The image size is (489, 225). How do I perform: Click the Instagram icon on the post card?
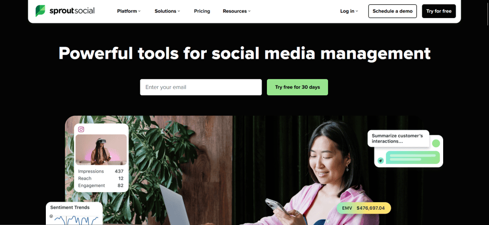[81, 129]
